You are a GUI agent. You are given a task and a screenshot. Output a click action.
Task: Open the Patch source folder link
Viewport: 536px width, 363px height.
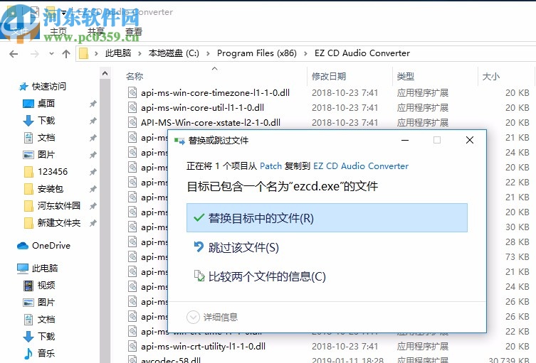(x=270, y=166)
